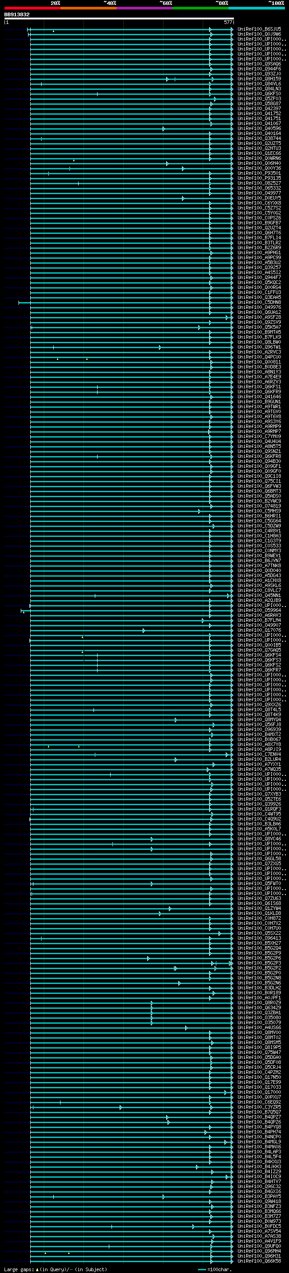The image size is (289, 1273).
Task: Open hit UniRef100_Q944F6
Action: (259, 69)
